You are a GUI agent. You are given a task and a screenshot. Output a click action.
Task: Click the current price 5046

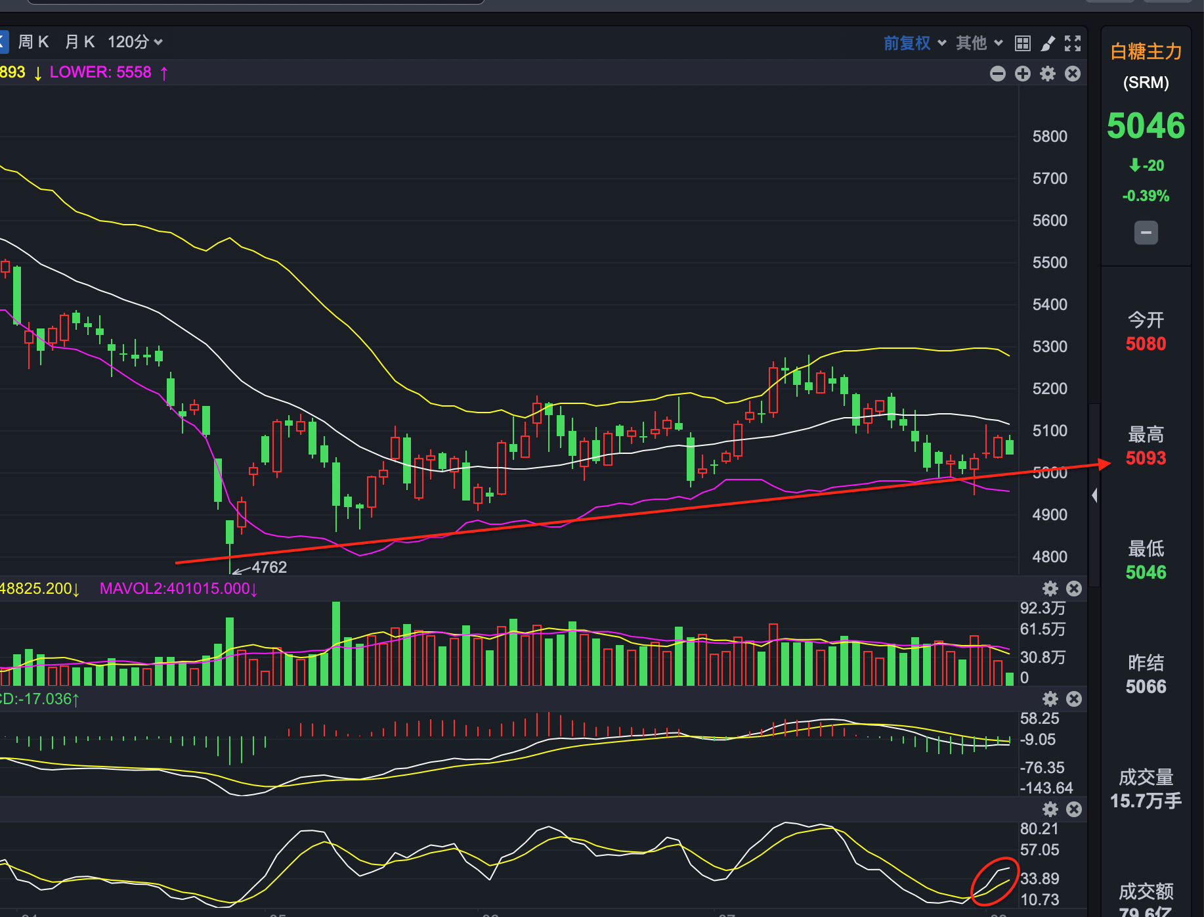[x=1146, y=125]
